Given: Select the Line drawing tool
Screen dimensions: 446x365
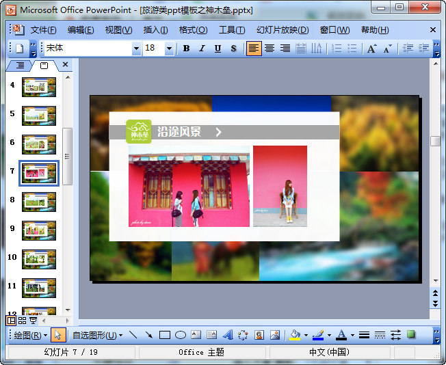Looking at the screenshot, I should (133, 335).
